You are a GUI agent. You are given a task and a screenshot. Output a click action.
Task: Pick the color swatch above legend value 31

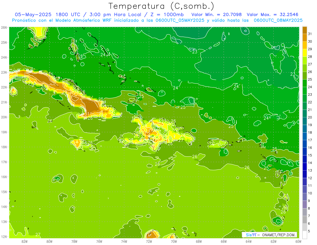point(305,30)
